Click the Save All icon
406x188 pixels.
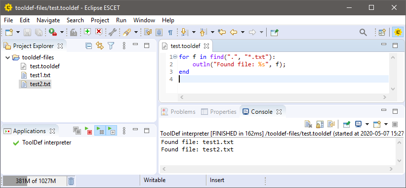tap(39, 32)
